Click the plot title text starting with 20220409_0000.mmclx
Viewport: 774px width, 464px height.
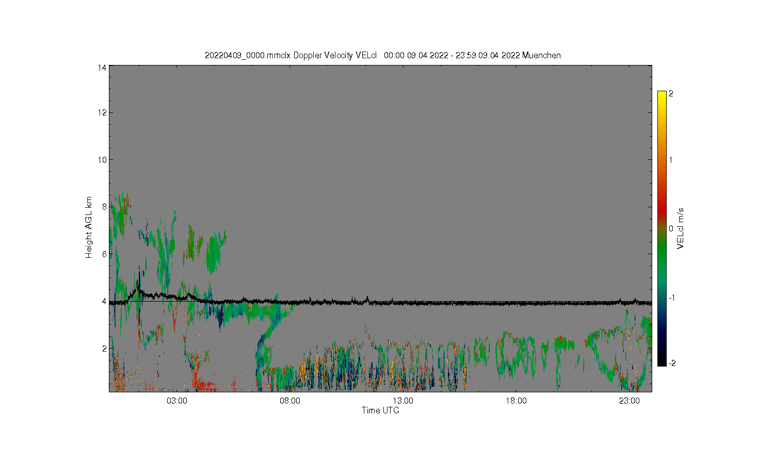click(x=382, y=55)
